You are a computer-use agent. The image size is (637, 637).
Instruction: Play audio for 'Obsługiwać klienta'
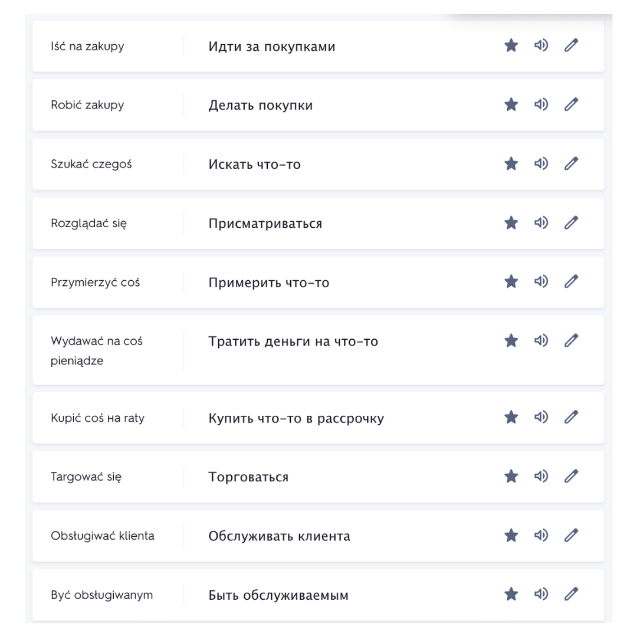(541, 536)
